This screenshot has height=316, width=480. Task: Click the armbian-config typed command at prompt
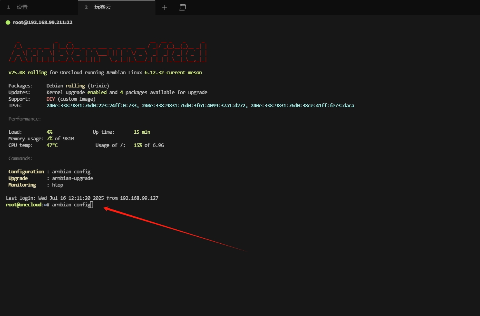tap(72, 204)
